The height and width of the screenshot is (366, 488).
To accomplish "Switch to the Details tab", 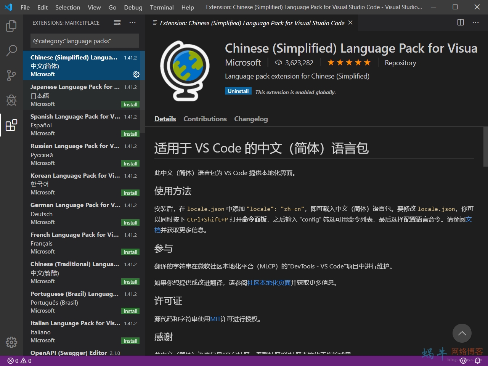I will tap(165, 119).
